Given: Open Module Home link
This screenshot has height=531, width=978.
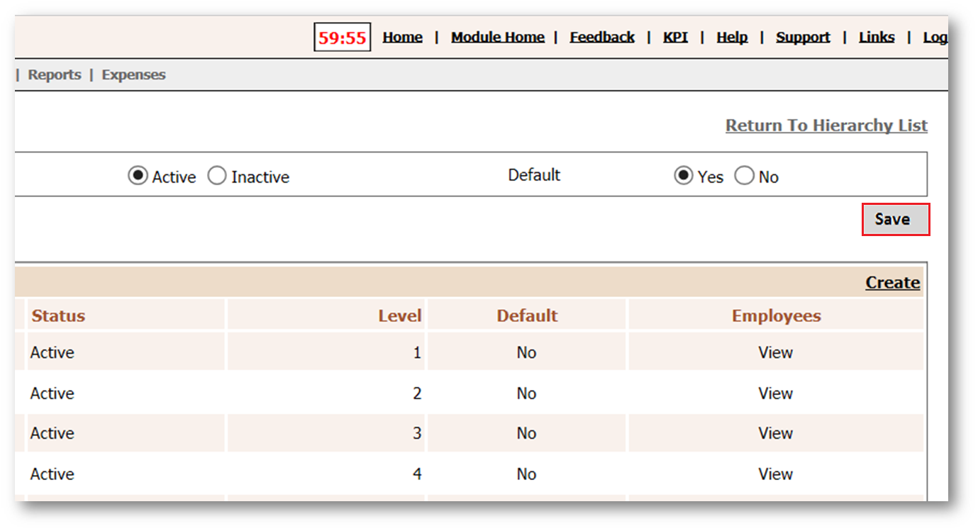Looking at the screenshot, I should tap(498, 38).
